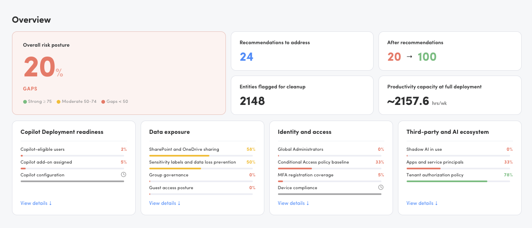532x228 pixels.
Task: Expand View details under Third-party and AI ecosystem
Action: pyautogui.click(x=422, y=203)
